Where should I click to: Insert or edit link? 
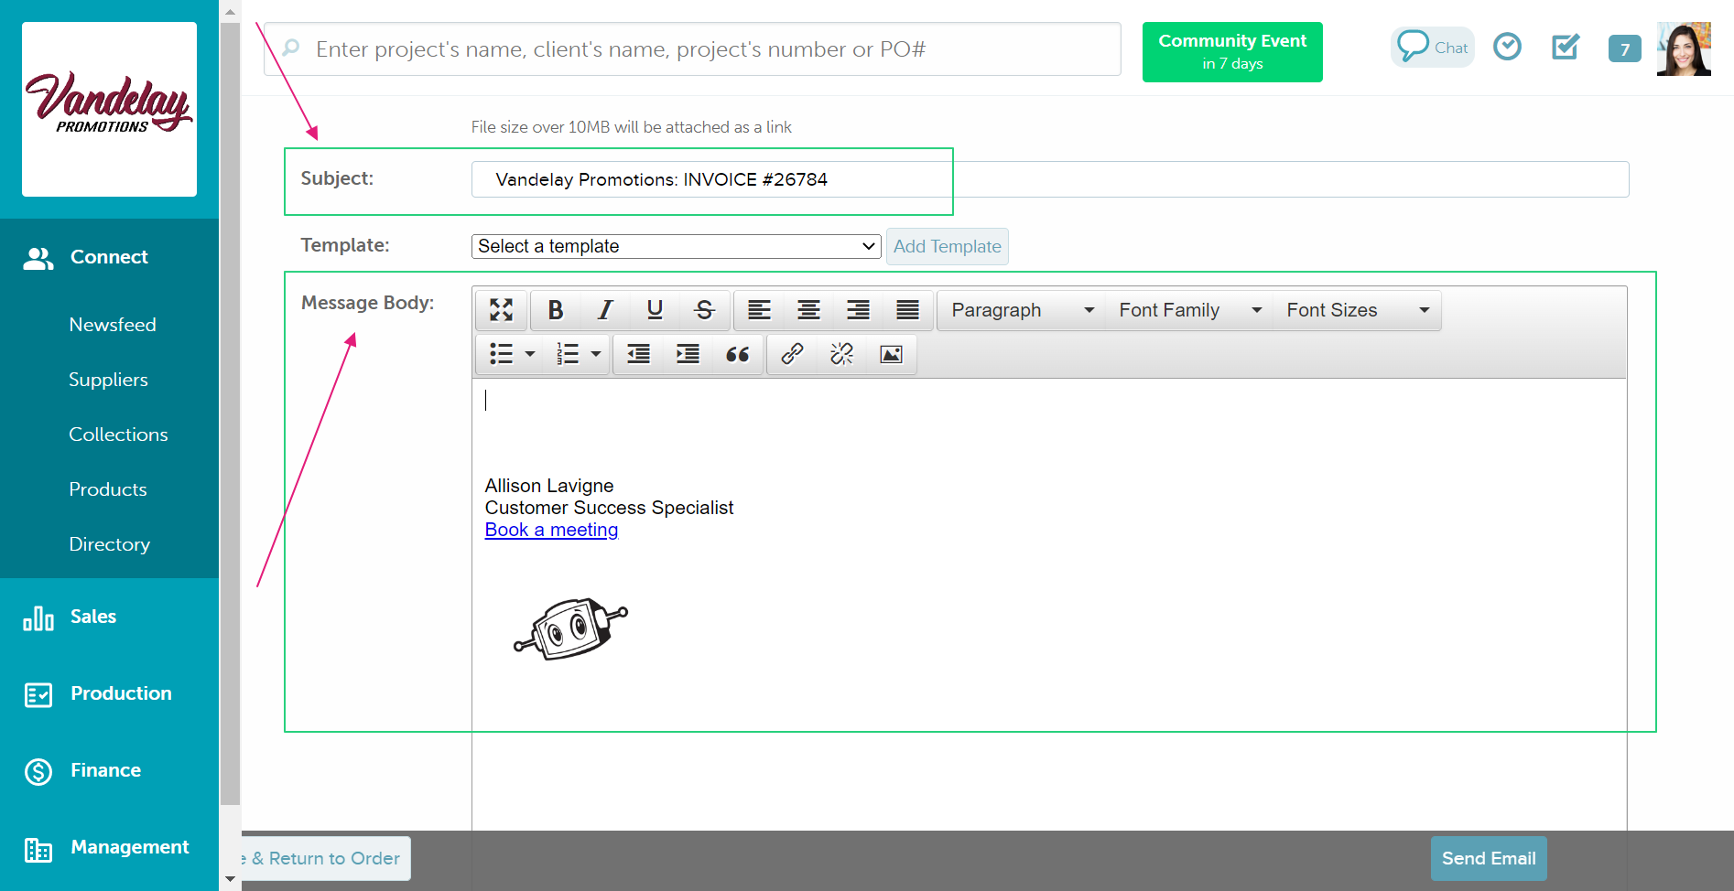(x=792, y=354)
